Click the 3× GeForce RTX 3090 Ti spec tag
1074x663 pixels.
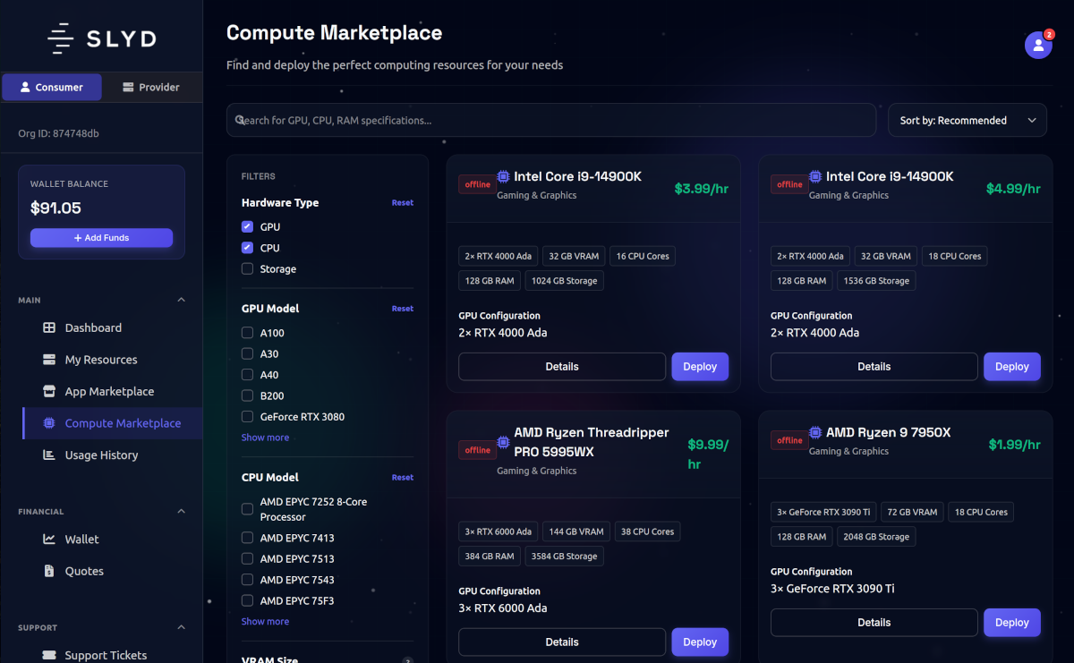point(823,512)
